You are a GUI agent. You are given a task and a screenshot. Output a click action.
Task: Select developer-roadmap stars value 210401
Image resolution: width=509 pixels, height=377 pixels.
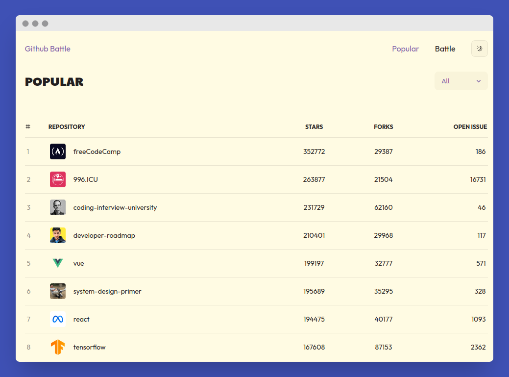point(314,235)
